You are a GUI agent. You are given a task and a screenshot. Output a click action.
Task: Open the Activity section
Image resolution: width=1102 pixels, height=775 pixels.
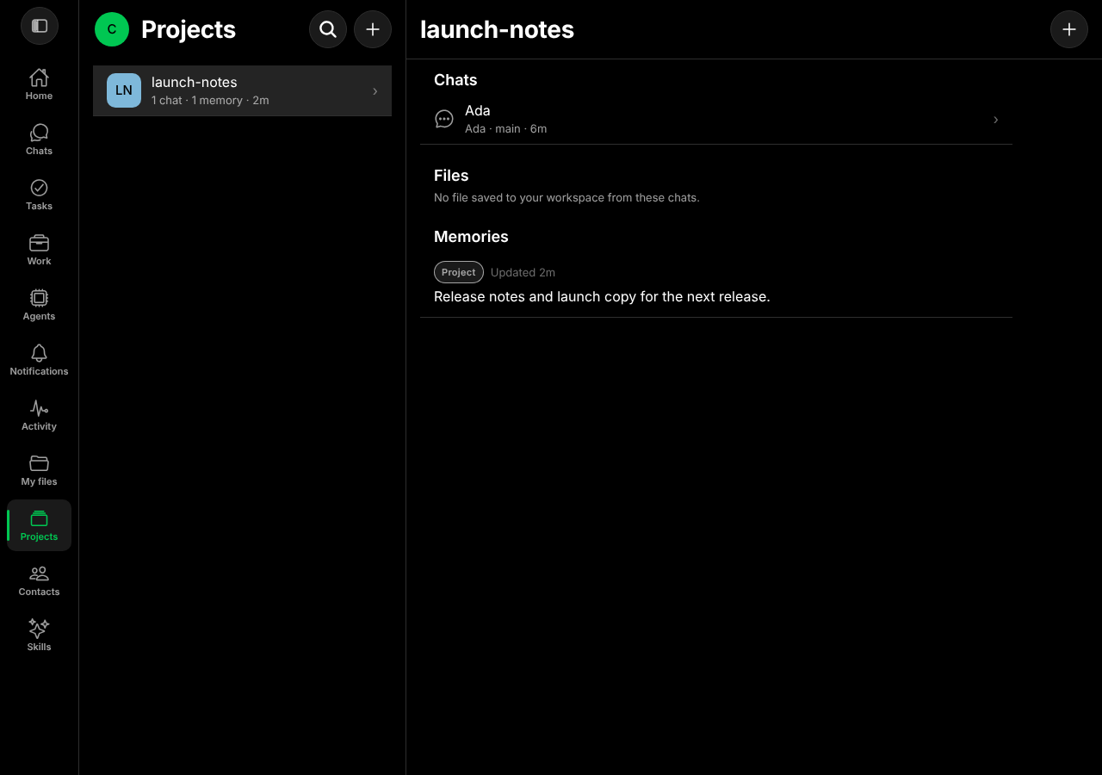click(x=39, y=415)
